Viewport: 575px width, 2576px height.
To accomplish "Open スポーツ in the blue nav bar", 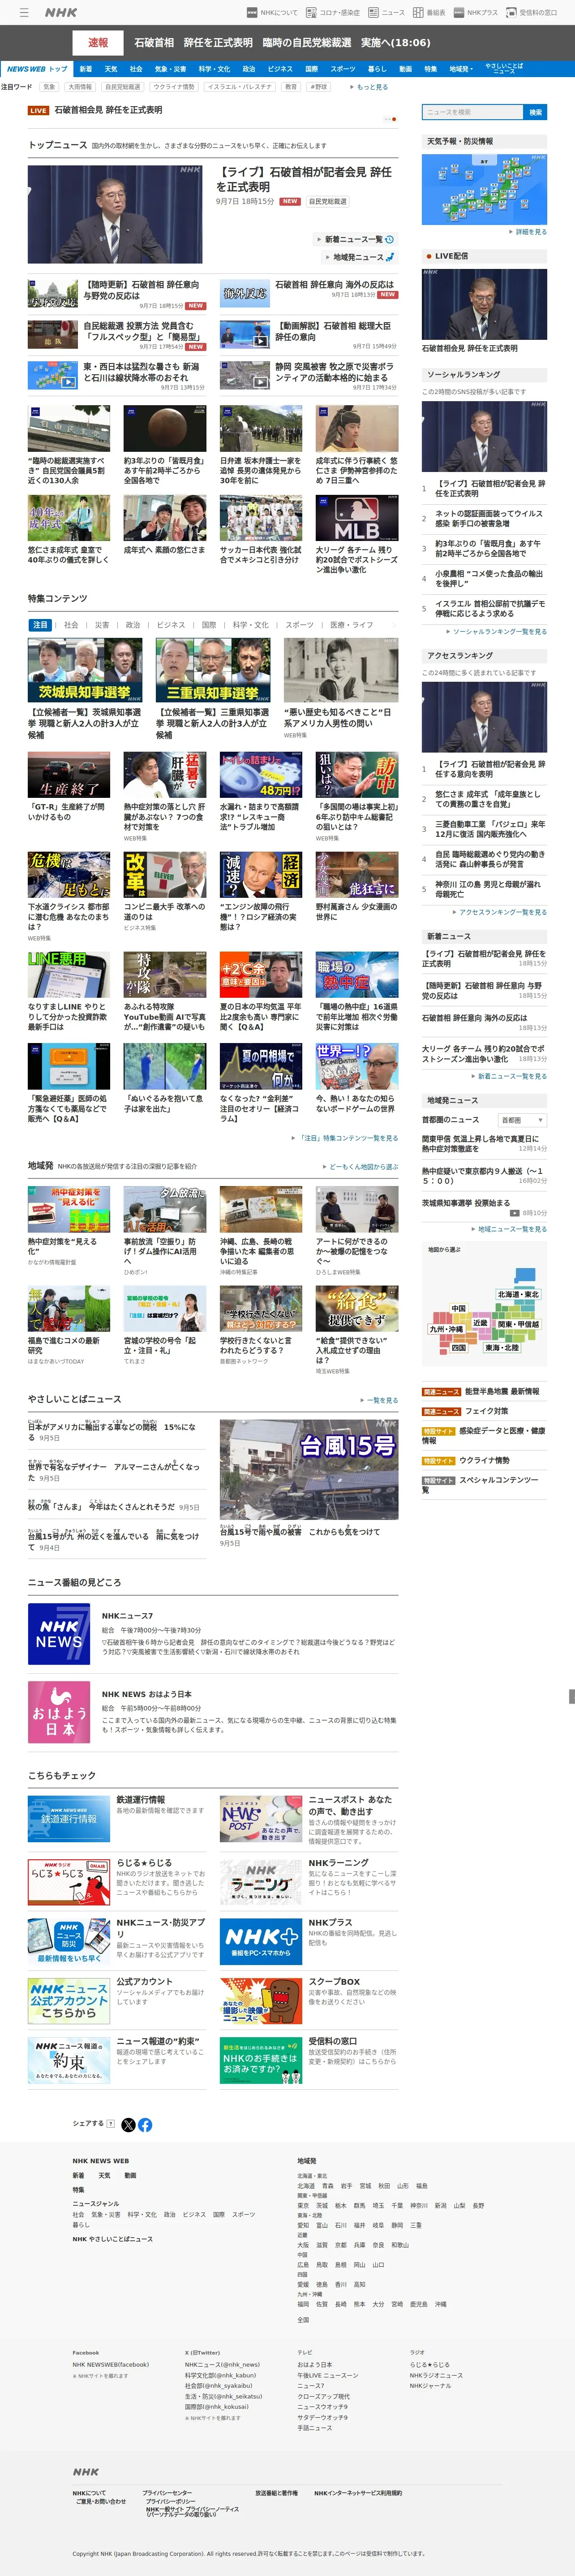I will click(x=343, y=69).
